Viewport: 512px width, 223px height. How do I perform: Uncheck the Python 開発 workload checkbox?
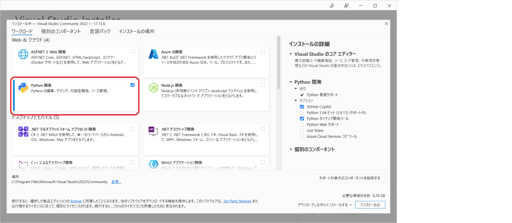pos(132,85)
